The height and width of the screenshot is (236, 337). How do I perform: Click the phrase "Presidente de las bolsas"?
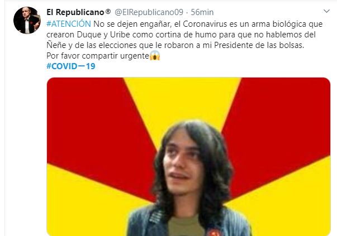tap(259, 45)
